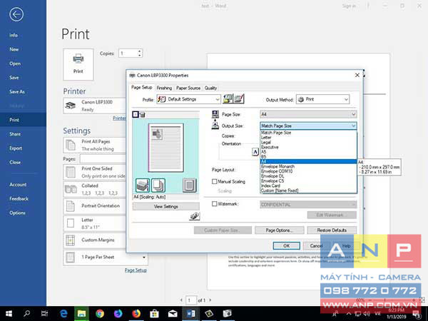
Task: Click the Add Profile icon beside Profile dropdown
Action: click(228, 99)
